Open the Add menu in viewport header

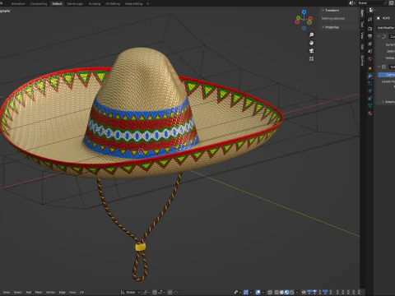click(x=29, y=292)
